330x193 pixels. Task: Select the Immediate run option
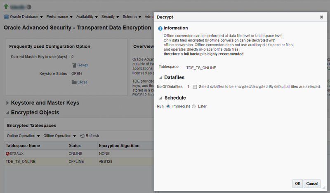click(168, 107)
